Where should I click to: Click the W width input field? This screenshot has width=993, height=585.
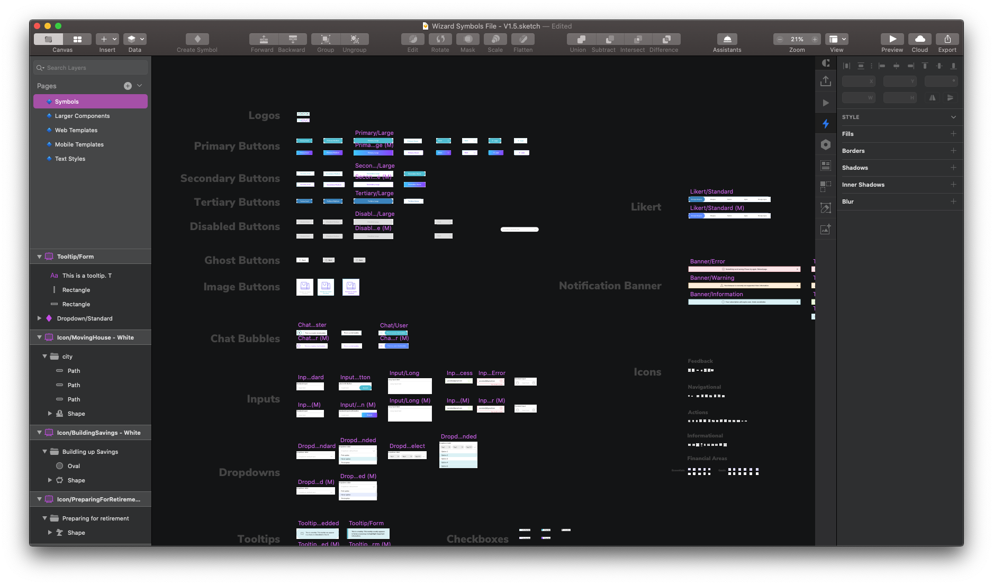859,98
